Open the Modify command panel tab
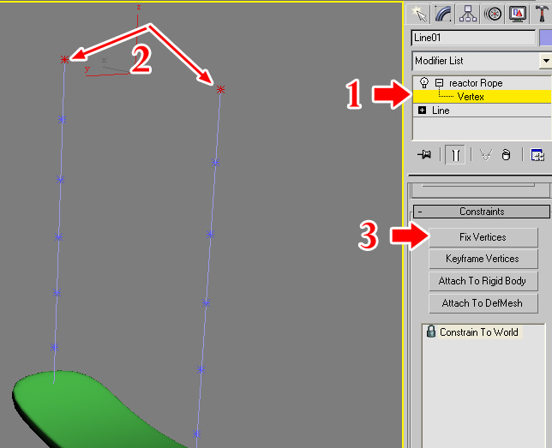552x448 pixels. pyautogui.click(x=444, y=14)
